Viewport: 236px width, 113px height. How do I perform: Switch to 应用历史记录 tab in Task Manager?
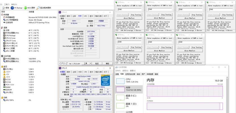point(130,74)
